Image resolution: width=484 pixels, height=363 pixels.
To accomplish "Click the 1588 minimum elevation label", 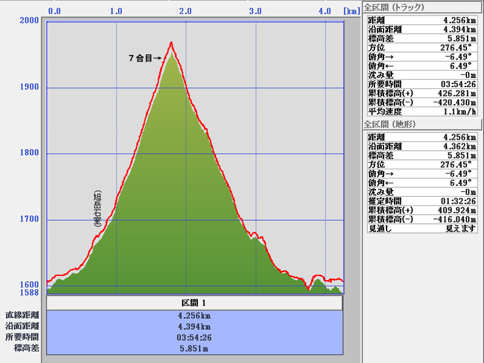I will 30,293.
